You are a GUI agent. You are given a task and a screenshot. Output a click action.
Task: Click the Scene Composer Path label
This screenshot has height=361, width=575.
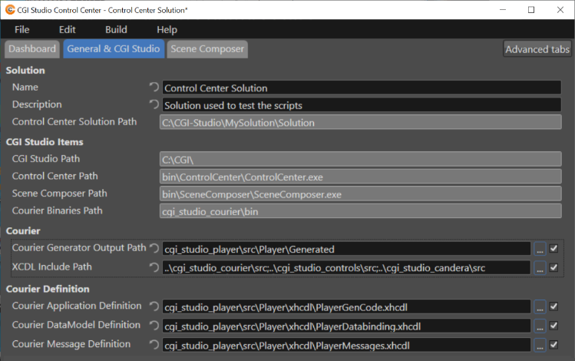59,194
